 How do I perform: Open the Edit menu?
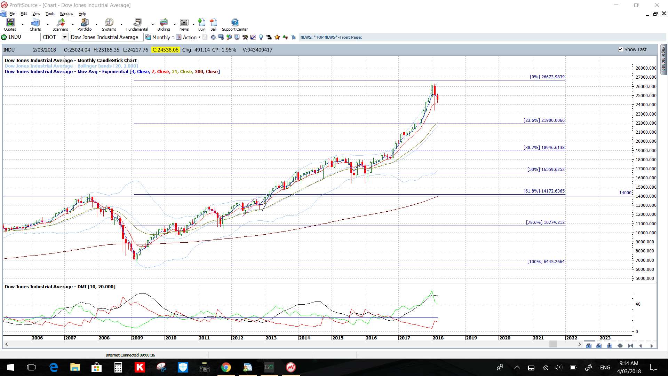tap(24, 14)
